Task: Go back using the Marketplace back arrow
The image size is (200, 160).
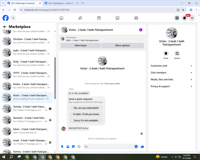Action: [5, 27]
